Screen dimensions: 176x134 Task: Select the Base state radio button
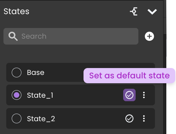click(x=17, y=73)
